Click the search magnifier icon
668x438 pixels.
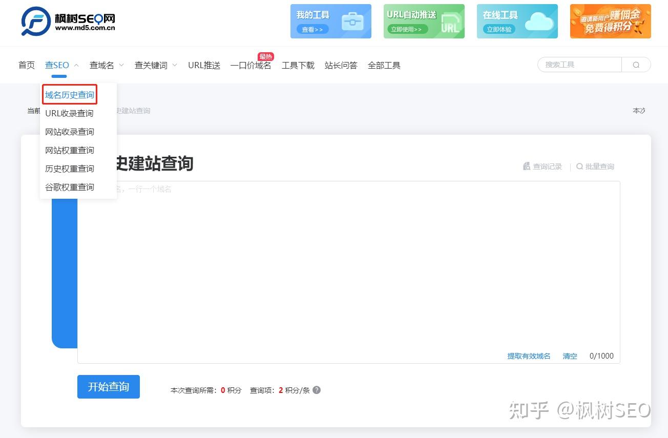636,65
